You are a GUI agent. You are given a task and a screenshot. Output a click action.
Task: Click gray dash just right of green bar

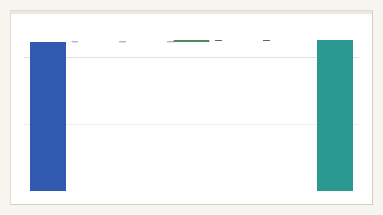click(x=218, y=40)
